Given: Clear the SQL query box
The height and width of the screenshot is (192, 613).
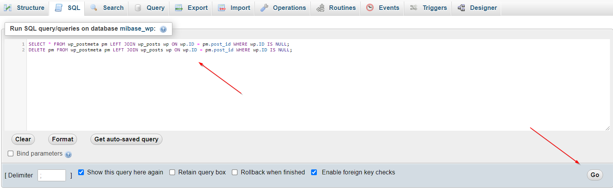Looking at the screenshot, I should click(23, 139).
